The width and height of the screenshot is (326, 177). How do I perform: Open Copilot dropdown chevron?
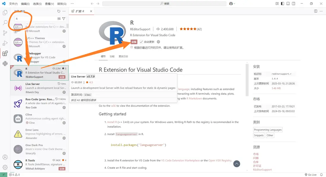235,4
